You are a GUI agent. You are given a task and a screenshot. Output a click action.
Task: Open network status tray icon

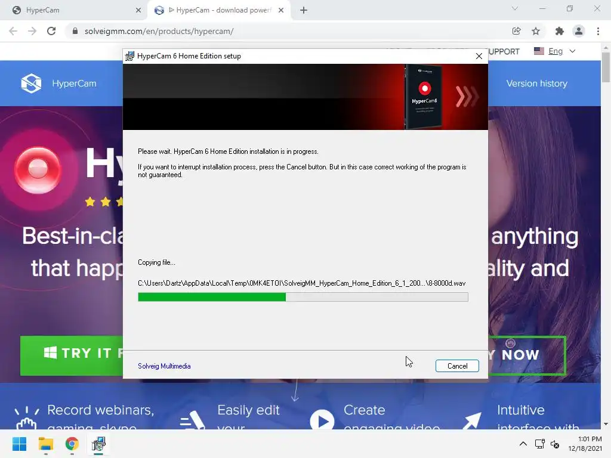coord(539,444)
